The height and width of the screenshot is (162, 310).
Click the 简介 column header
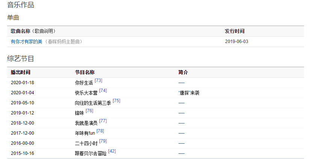(x=183, y=72)
